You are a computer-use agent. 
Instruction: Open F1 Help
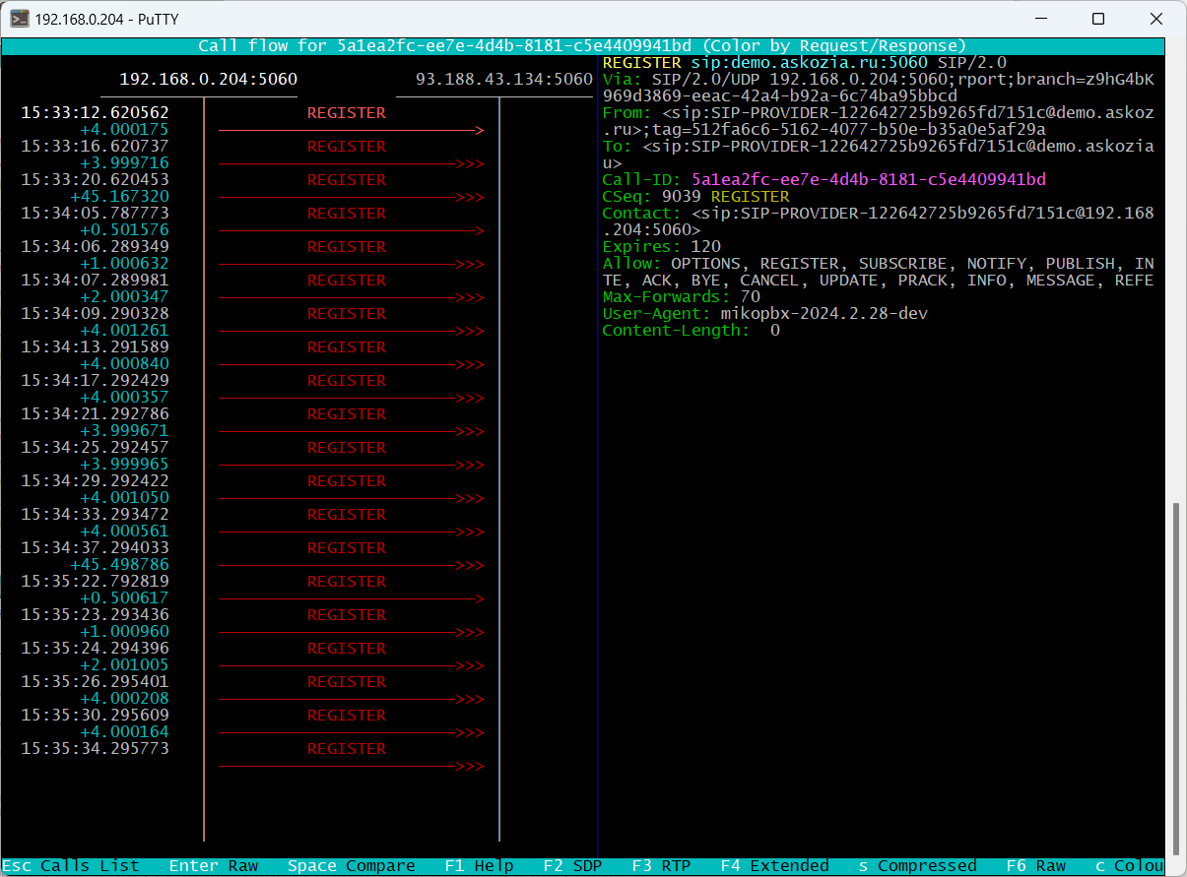tap(479, 866)
